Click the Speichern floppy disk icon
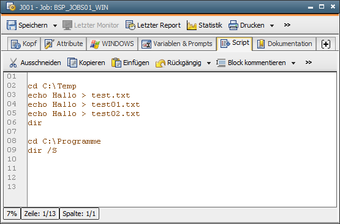This screenshot has height=224, width=340. (11, 25)
